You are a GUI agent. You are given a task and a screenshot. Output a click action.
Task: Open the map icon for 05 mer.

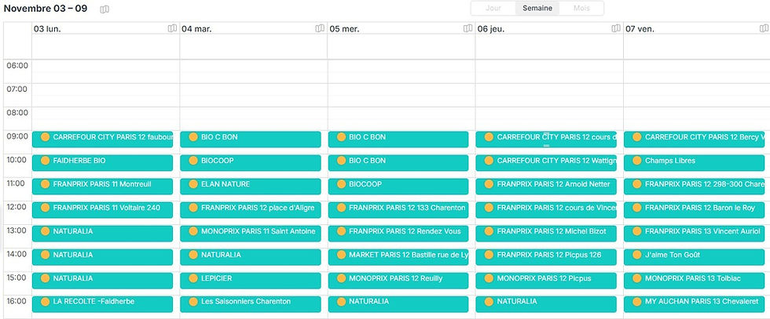tap(468, 28)
